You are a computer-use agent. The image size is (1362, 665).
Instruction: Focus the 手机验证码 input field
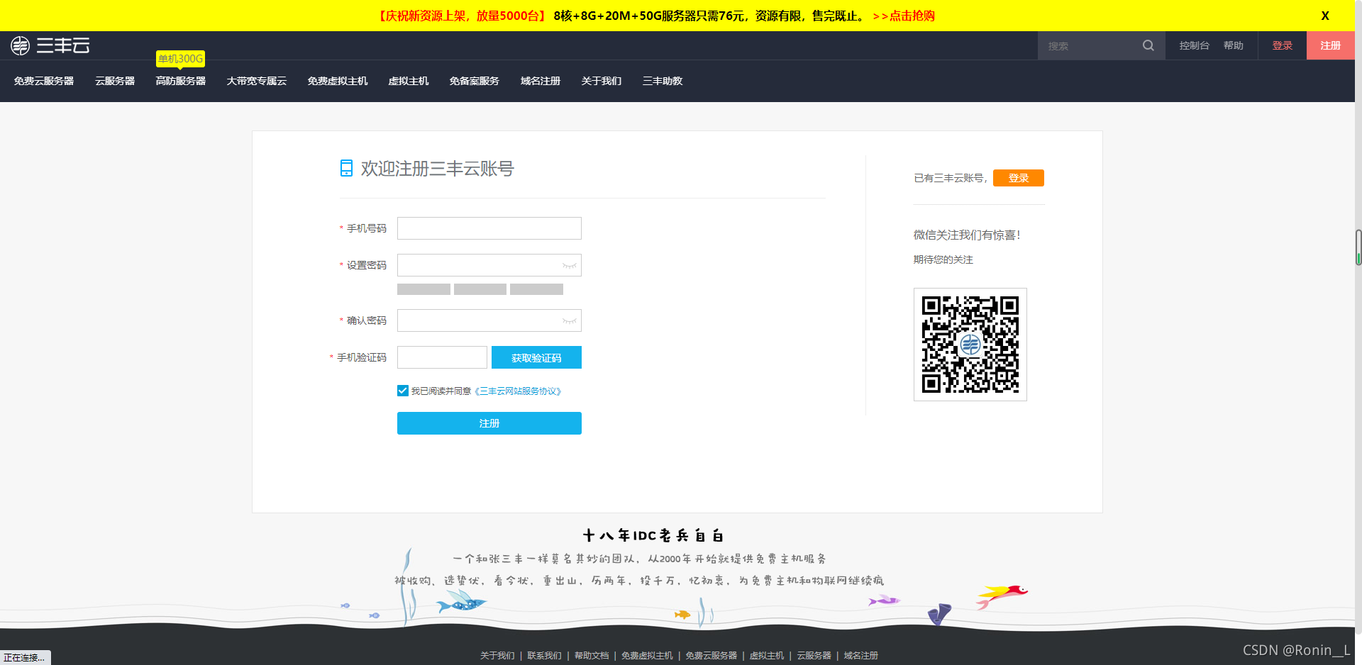tap(442, 357)
